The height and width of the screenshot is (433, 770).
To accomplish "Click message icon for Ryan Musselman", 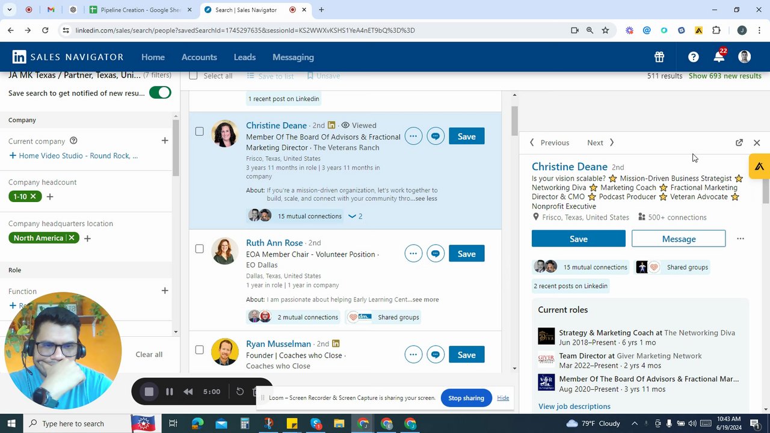I will pos(436,355).
